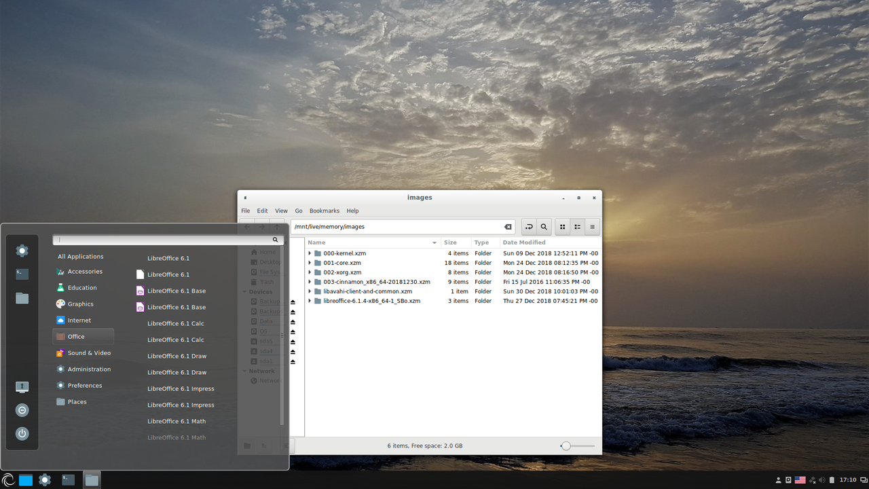The height and width of the screenshot is (489, 869).
Task: Expand the libreoffice-6.1.4-x86_64-1_SBo.xzm folder row
Action: pos(310,301)
